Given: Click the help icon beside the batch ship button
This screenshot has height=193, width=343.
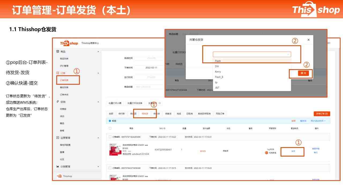Looking at the screenshot, I should coord(160,103).
